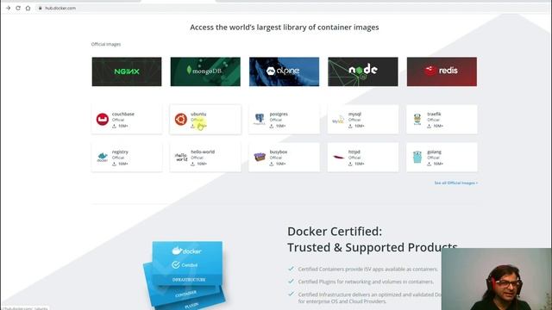This screenshot has height=310, width=552.
Task: Click the ubuntu logo icon
Action: (x=181, y=119)
